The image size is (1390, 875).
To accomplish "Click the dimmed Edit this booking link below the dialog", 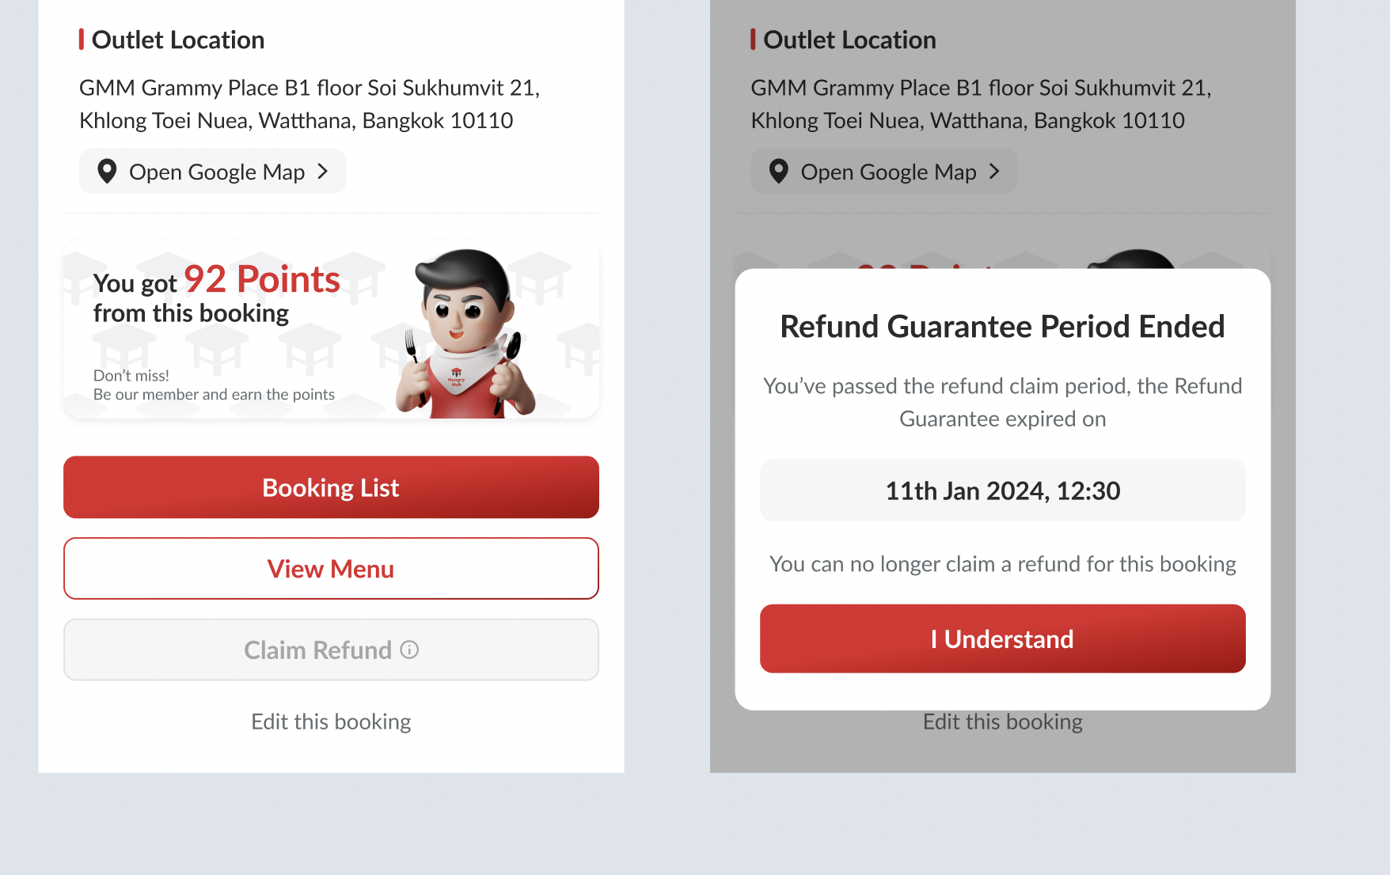I will [x=1002, y=722].
